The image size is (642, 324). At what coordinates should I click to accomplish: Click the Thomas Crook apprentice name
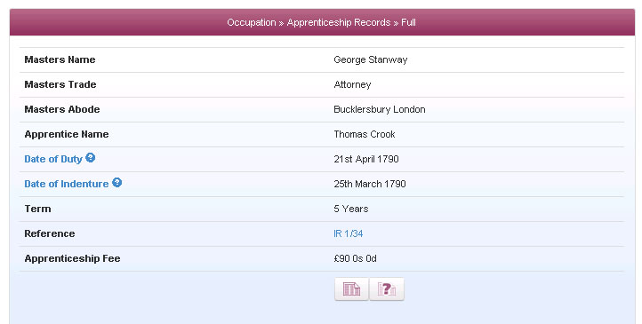(x=365, y=134)
